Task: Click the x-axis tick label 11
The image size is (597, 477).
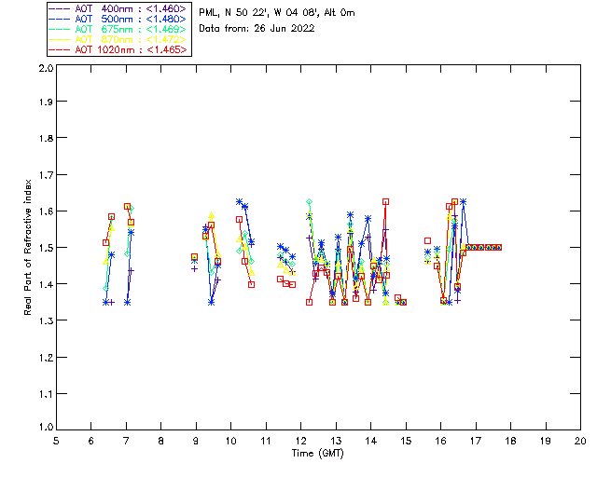Action: 266,441
